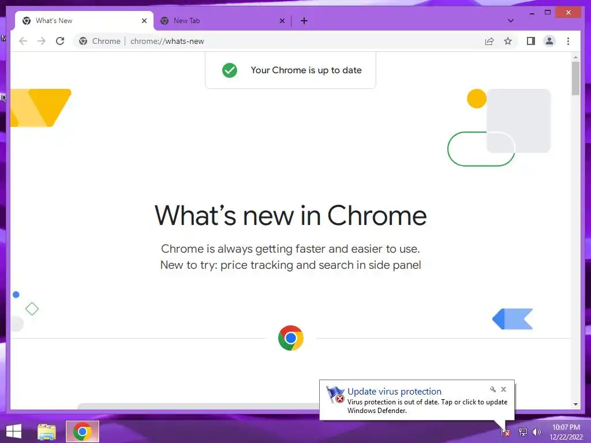Reload the What's New page

coord(60,41)
